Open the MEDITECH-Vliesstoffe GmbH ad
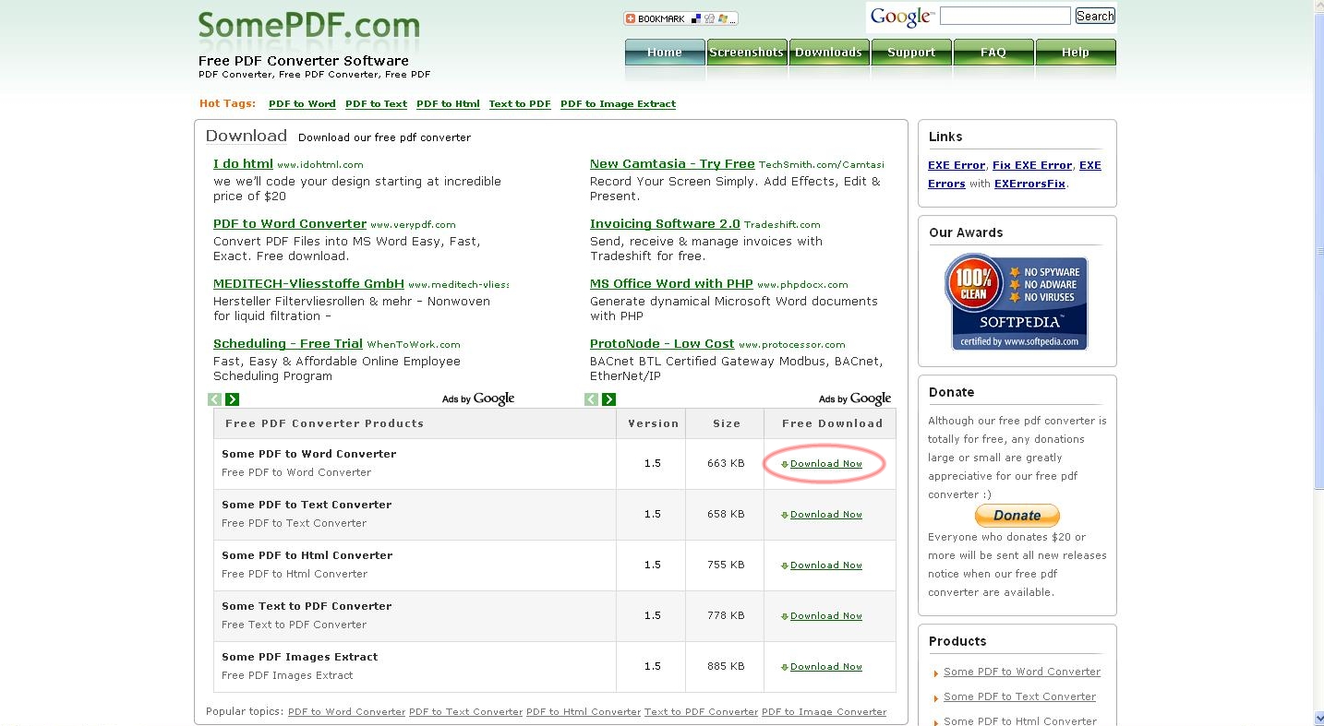Viewport: 1324px width, 726px height. pyautogui.click(x=308, y=284)
